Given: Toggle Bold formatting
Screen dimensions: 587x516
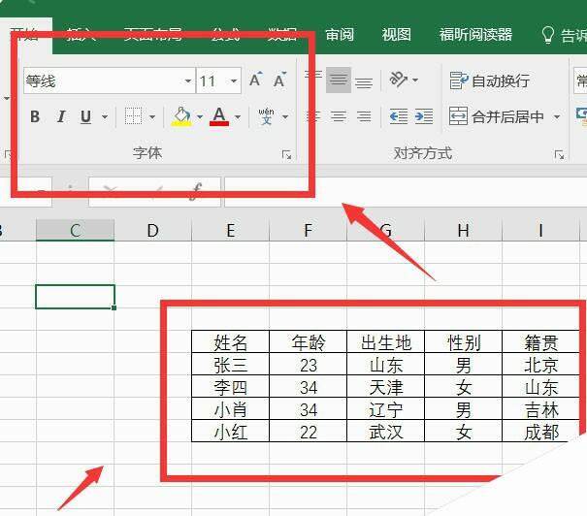Looking at the screenshot, I should coord(35,116).
